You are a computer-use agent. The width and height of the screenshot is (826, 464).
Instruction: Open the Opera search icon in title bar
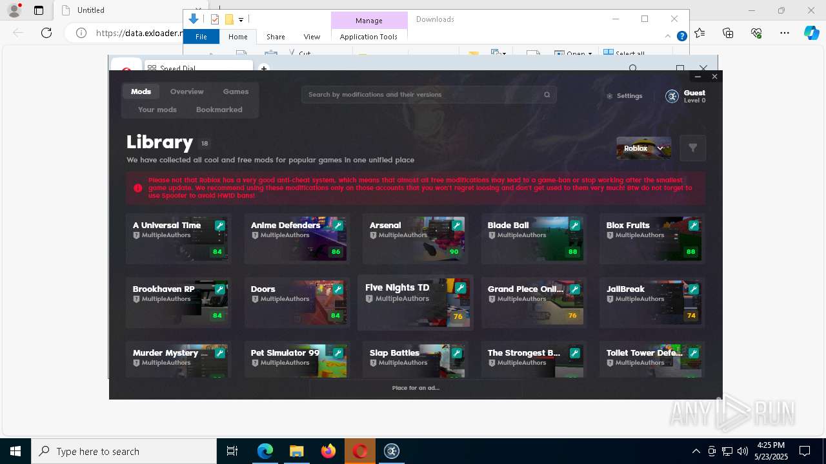coord(633,68)
